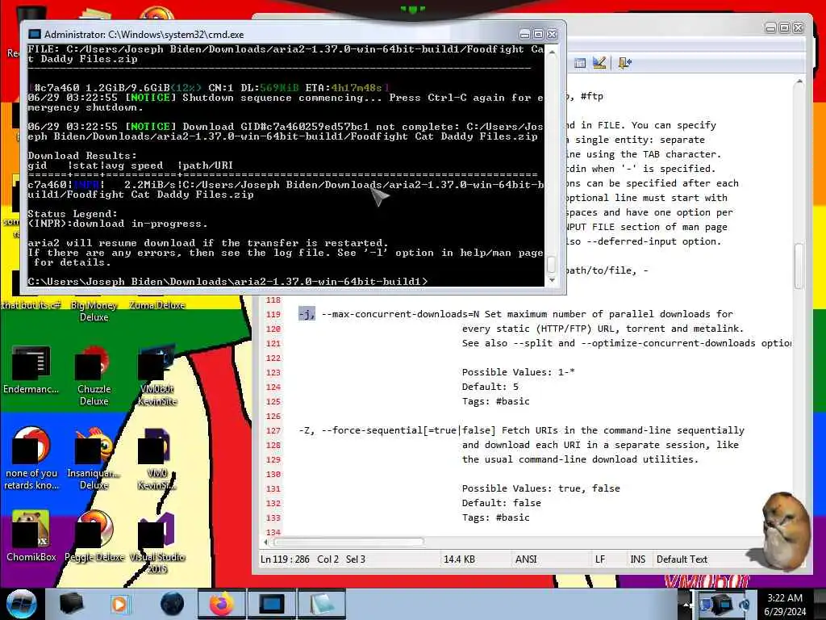Click the editor vertical scrollbar thumb
Viewport: 826px width, 620px height.
(x=799, y=266)
